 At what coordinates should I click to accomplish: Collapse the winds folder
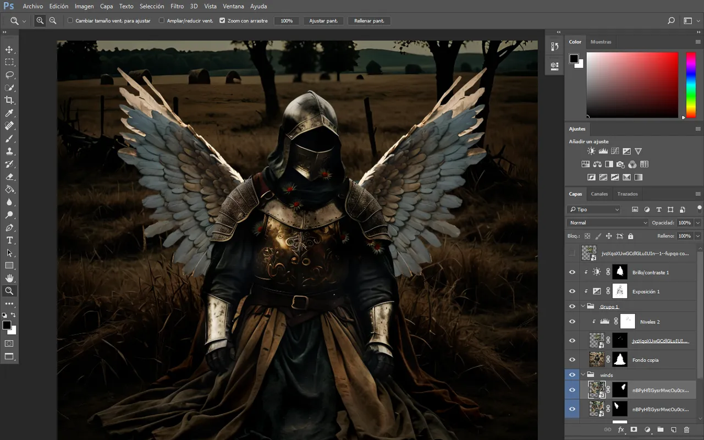click(583, 375)
